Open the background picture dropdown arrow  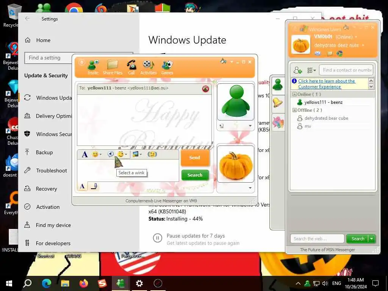click(x=141, y=155)
